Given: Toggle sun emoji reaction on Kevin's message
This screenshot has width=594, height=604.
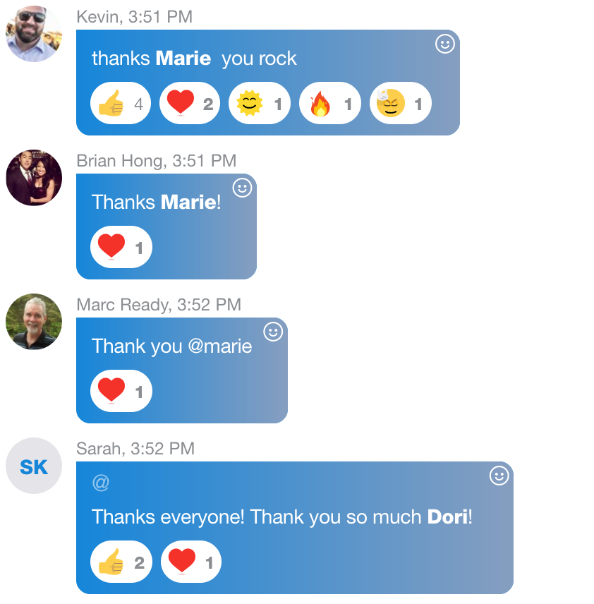Looking at the screenshot, I should point(260,103).
